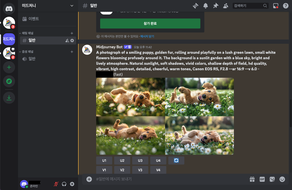The height and width of the screenshot is (190, 292).
Task: Open inbox icon in header
Action: point(276,6)
